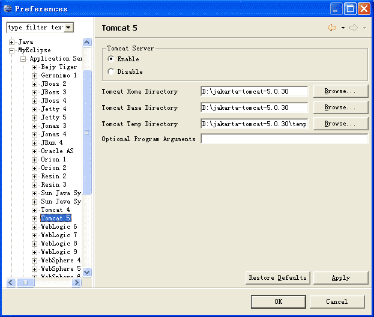Select Orion 2 in the tree
The image size is (374, 317).
point(53,168)
